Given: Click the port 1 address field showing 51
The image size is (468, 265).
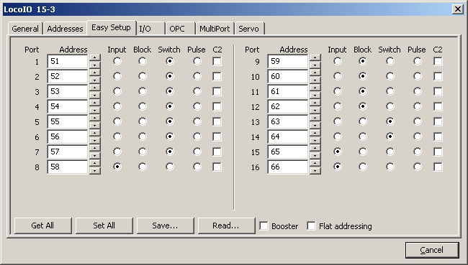Looking at the screenshot, I should click(68, 61).
